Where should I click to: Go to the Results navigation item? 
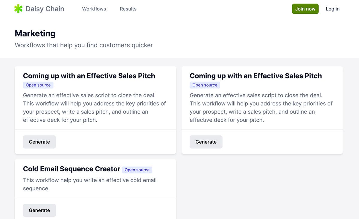pyautogui.click(x=128, y=9)
